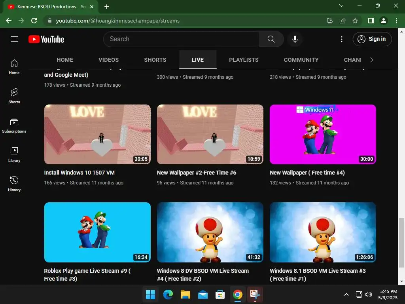Click title Install Windows 10 1507 VM

point(79,173)
